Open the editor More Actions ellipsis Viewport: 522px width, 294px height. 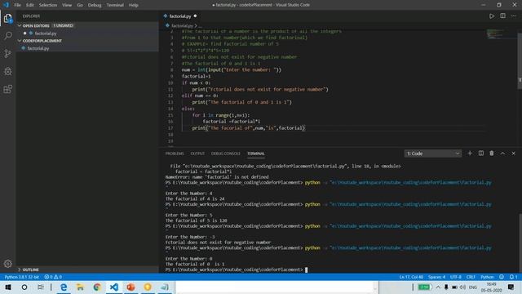tap(514, 16)
